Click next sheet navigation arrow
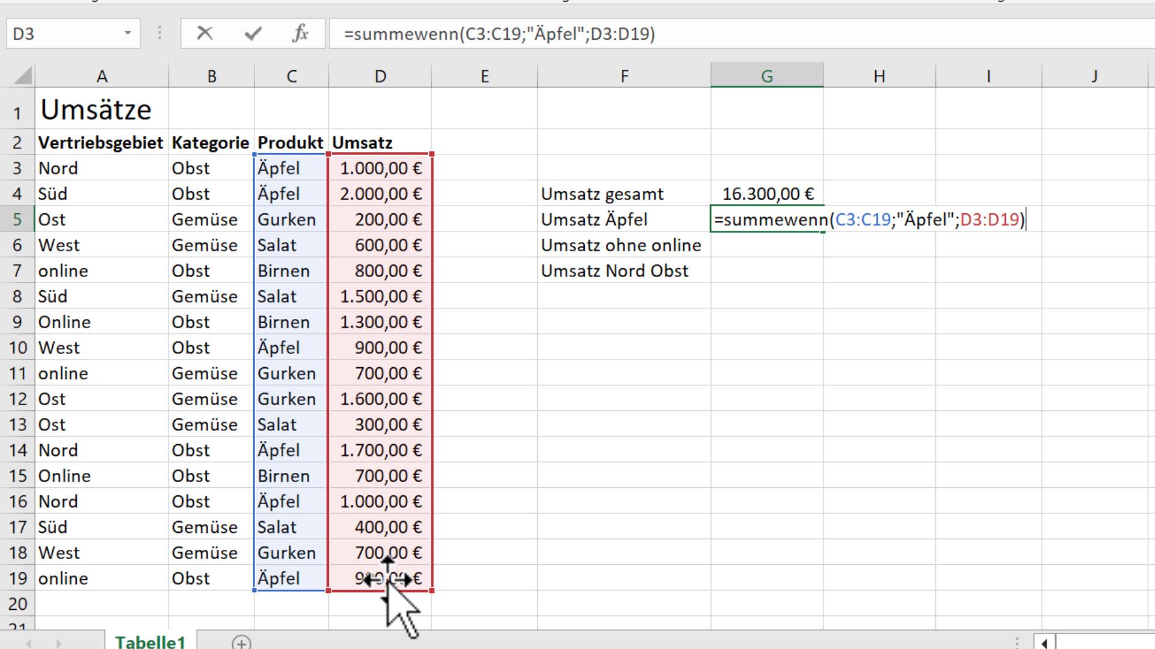1155x649 pixels. [x=58, y=643]
